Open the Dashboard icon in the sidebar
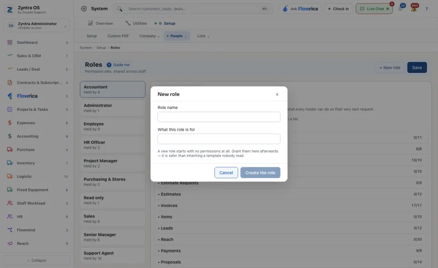Image resolution: width=438 pixels, height=268 pixels. (x=10, y=42)
